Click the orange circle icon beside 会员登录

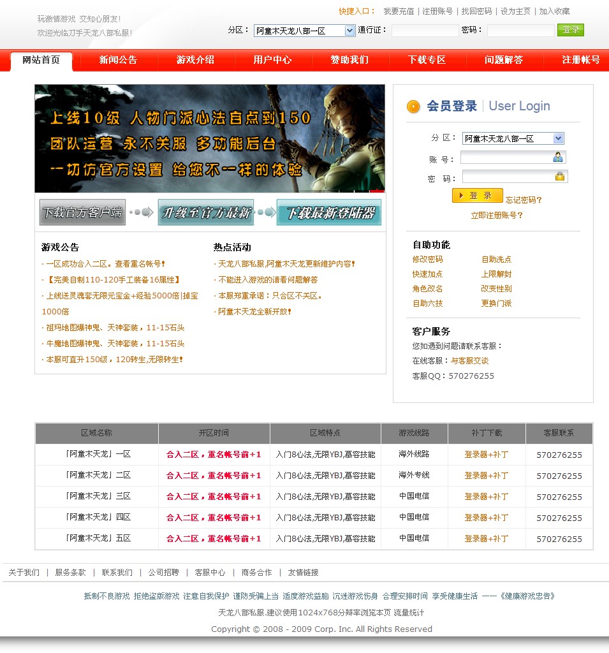[413, 106]
